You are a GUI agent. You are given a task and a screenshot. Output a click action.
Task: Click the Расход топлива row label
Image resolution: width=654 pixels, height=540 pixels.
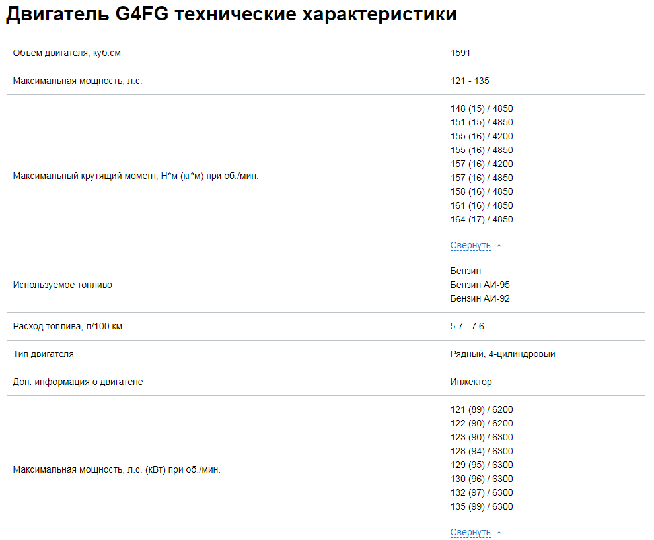coord(66,326)
